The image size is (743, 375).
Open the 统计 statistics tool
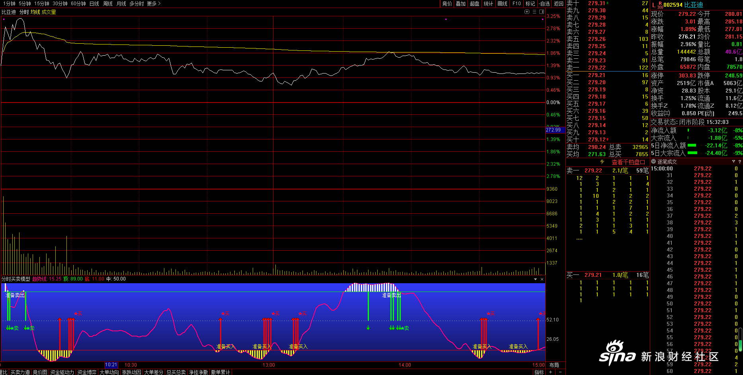point(488,4)
